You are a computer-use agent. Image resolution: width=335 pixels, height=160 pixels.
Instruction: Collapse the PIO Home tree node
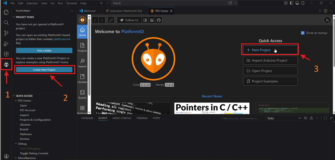[16, 100]
